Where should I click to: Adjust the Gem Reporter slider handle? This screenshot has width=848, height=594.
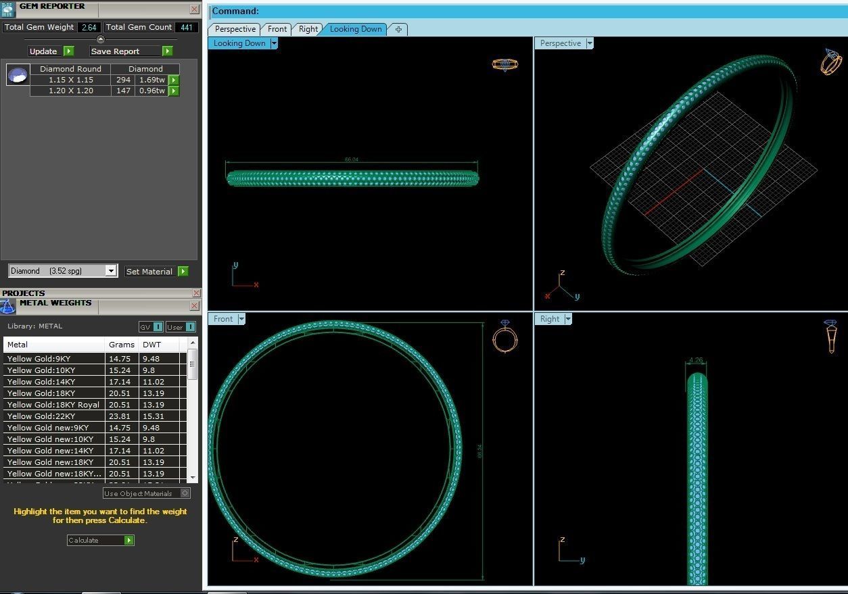(101, 39)
